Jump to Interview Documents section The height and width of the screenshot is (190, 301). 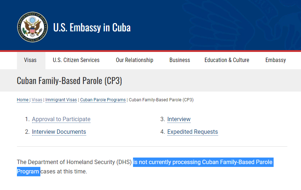click(x=59, y=132)
